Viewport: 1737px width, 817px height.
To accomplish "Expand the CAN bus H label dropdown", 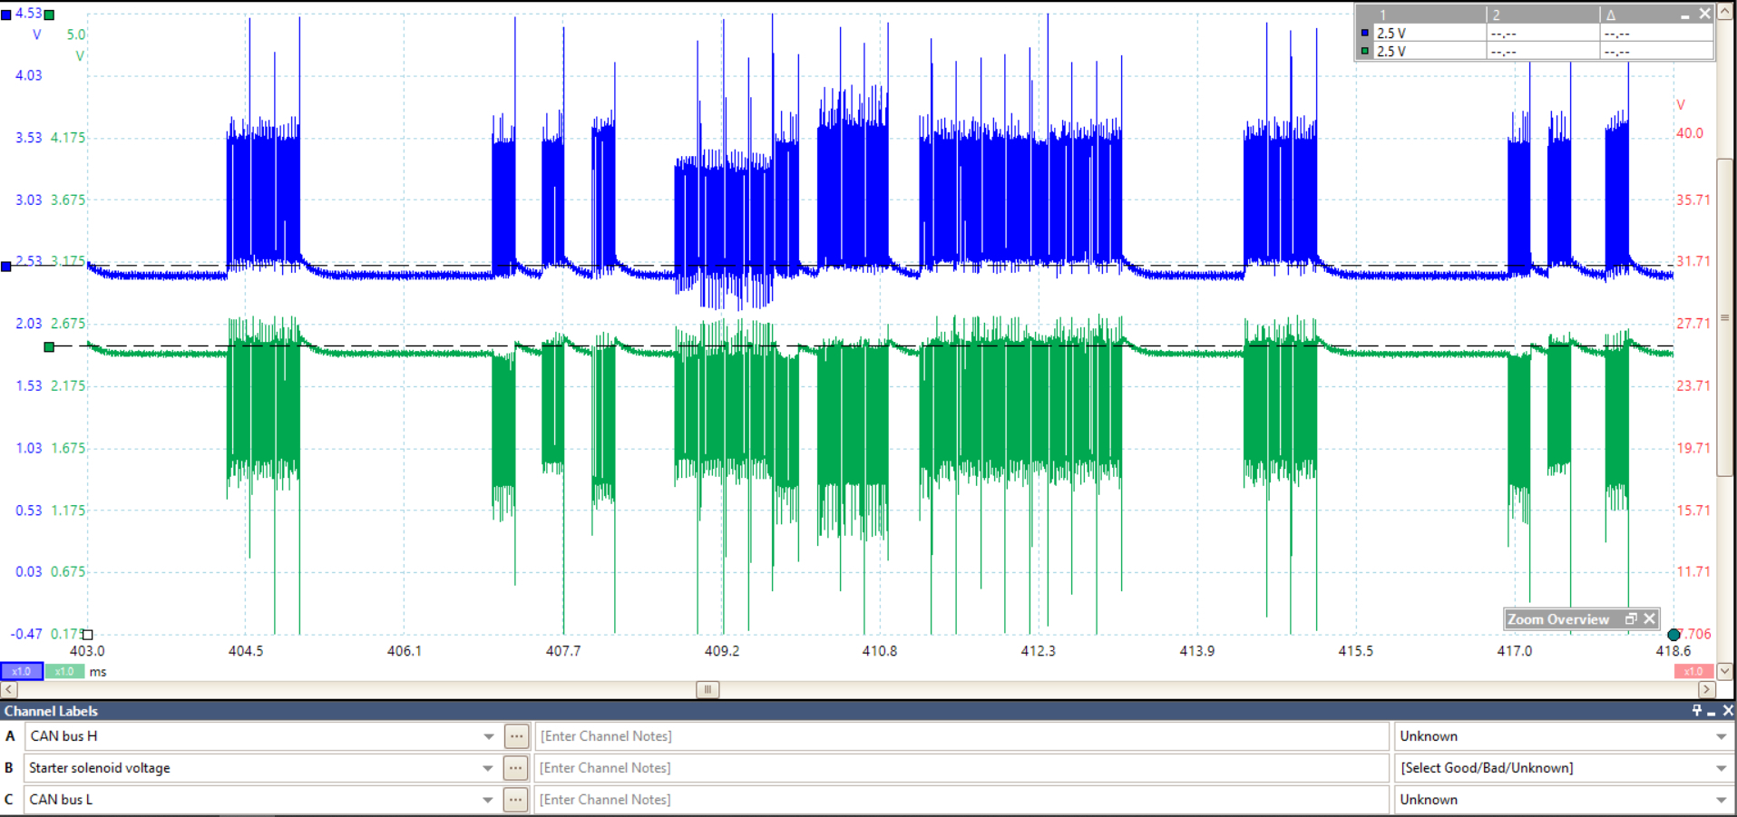I will click(x=489, y=736).
